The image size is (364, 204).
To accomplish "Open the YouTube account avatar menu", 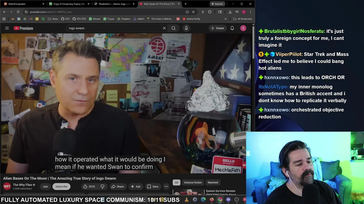I will [243, 28].
